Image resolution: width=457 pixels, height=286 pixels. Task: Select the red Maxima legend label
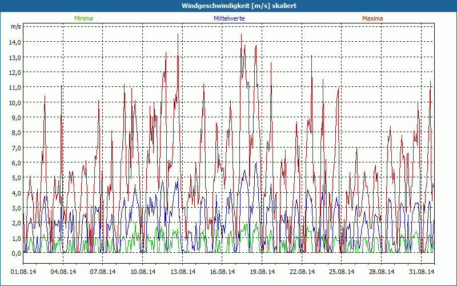click(372, 18)
